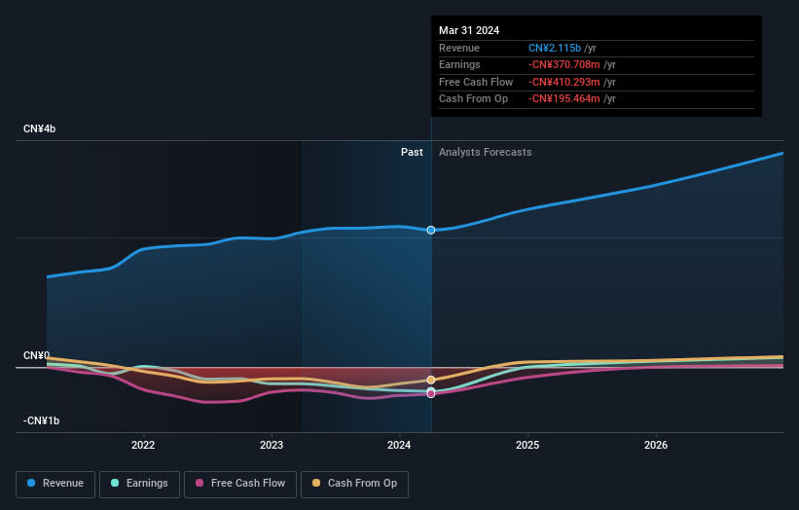Select the 2024 x-axis label

tap(399, 446)
